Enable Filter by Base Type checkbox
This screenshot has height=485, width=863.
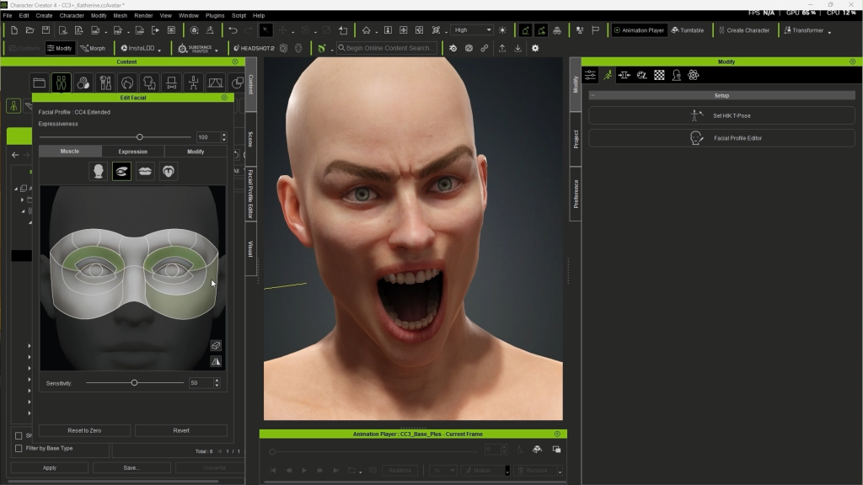19,448
